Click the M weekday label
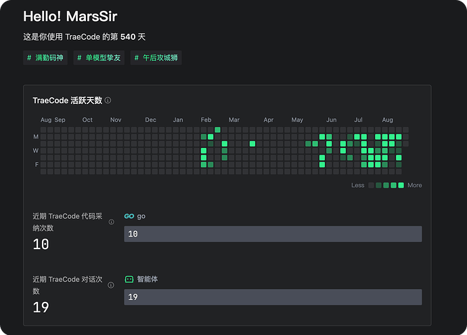This screenshot has height=335, width=467. coord(36,136)
